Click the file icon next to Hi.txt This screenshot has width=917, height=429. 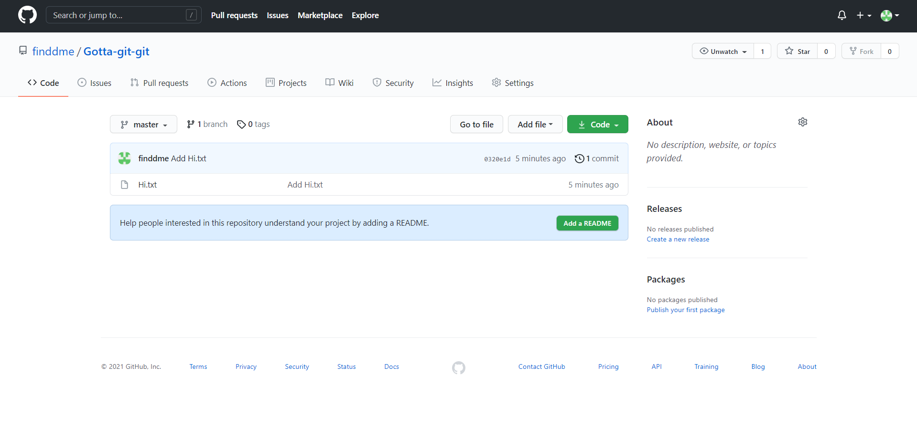point(125,185)
